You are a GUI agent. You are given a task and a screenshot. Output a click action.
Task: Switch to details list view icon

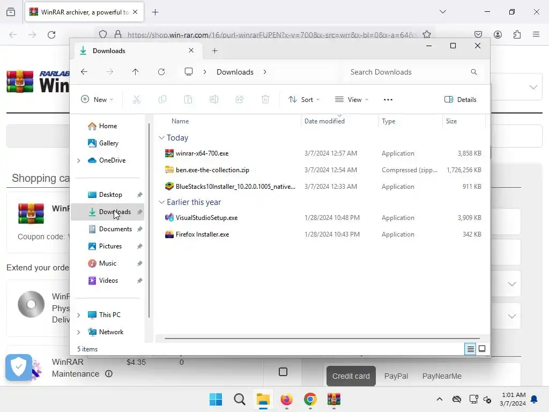click(470, 349)
